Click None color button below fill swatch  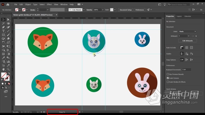click(9, 84)
